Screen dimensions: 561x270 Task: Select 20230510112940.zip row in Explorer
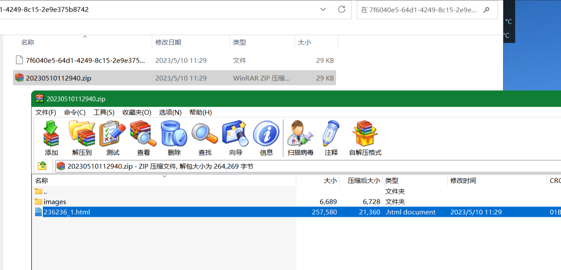pos(174,78)
